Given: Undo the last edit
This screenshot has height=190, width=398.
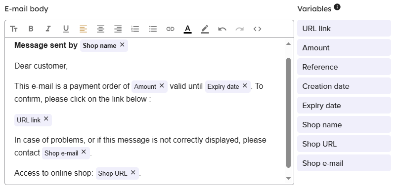Looking at the screenshot, I should point(222,29).
